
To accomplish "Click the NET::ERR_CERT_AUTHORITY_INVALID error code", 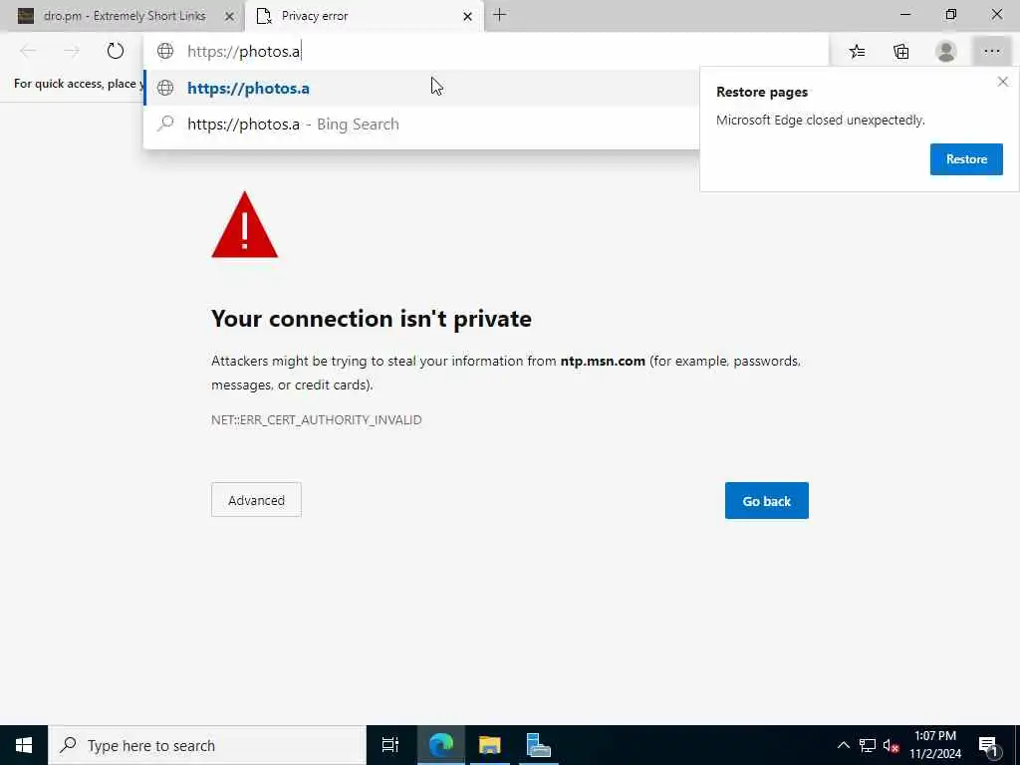I will coord(316,419).
